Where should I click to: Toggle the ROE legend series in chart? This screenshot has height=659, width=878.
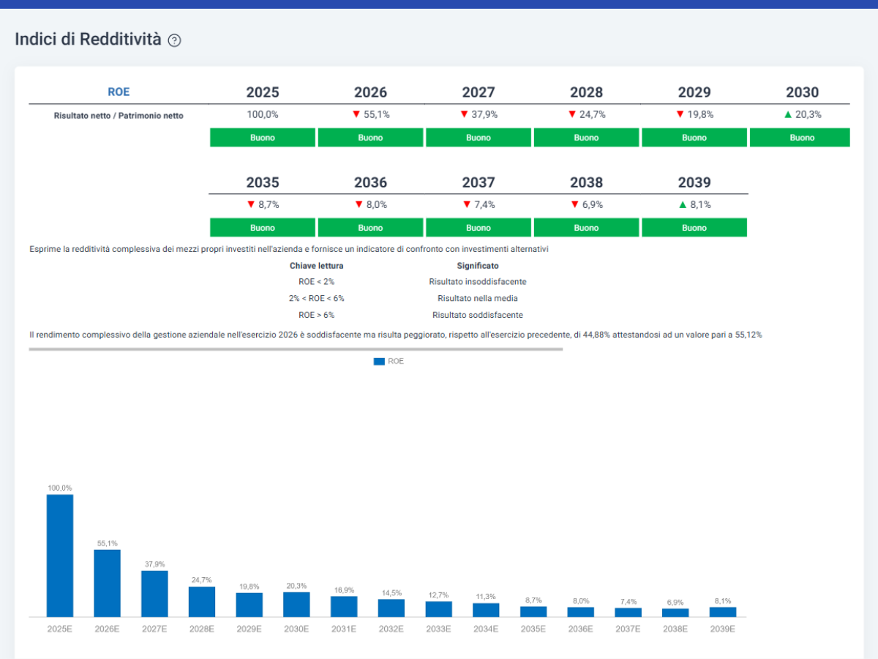pyautogui.click(x=389, y=362)
